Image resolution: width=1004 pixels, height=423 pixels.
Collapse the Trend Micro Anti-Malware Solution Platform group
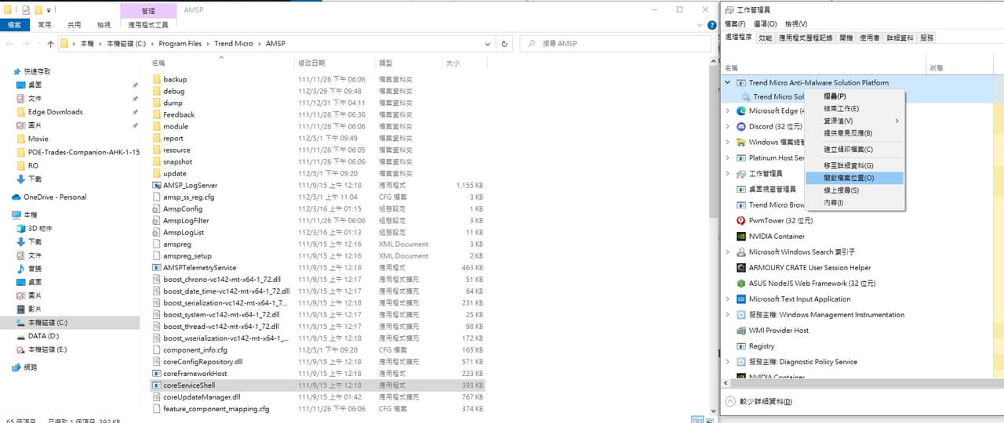tap(728, 82)
